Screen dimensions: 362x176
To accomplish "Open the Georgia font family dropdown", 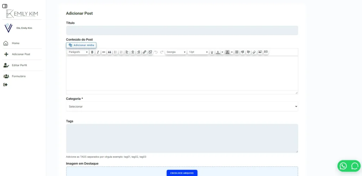I will (176, 52).
